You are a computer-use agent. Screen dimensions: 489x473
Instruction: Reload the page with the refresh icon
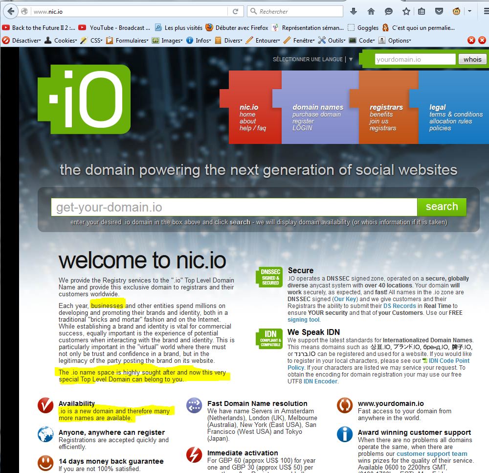click(x=236, y=12)
